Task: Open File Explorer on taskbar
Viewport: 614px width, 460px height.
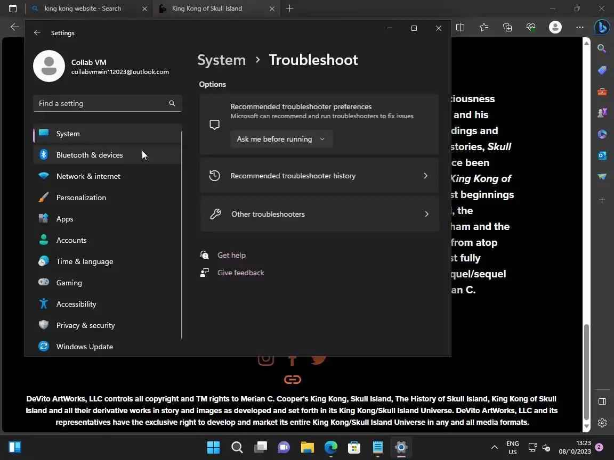Action: [x=308, y=447]
